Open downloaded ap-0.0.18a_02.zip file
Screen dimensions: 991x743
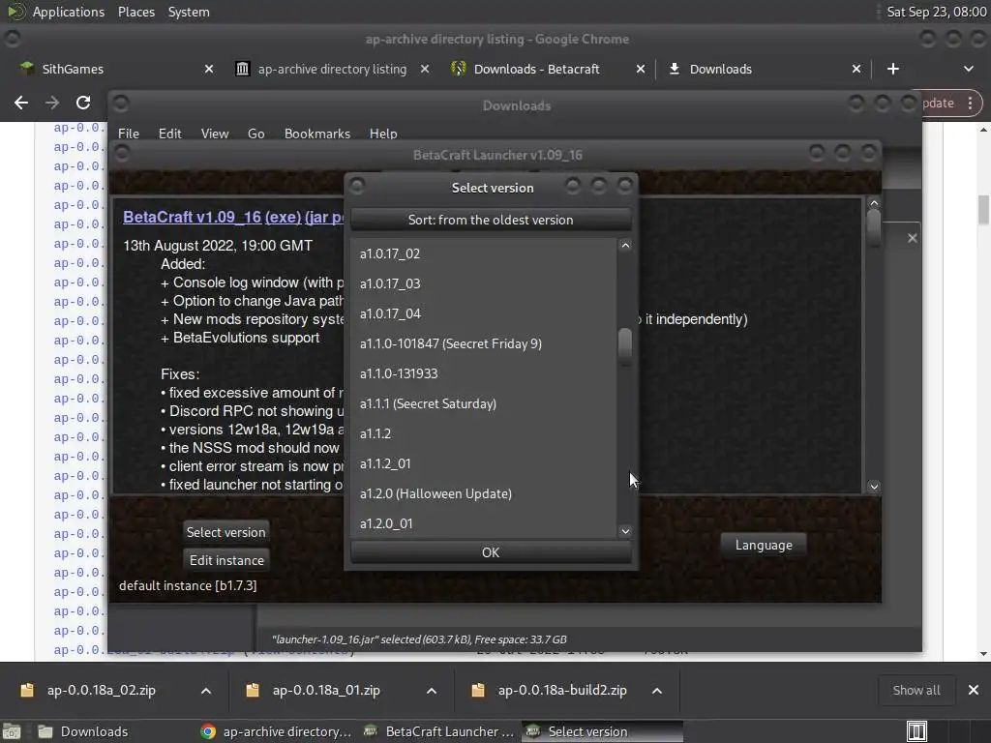point(101,690)
